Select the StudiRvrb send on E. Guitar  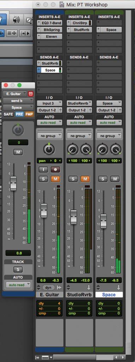(49, 64)
